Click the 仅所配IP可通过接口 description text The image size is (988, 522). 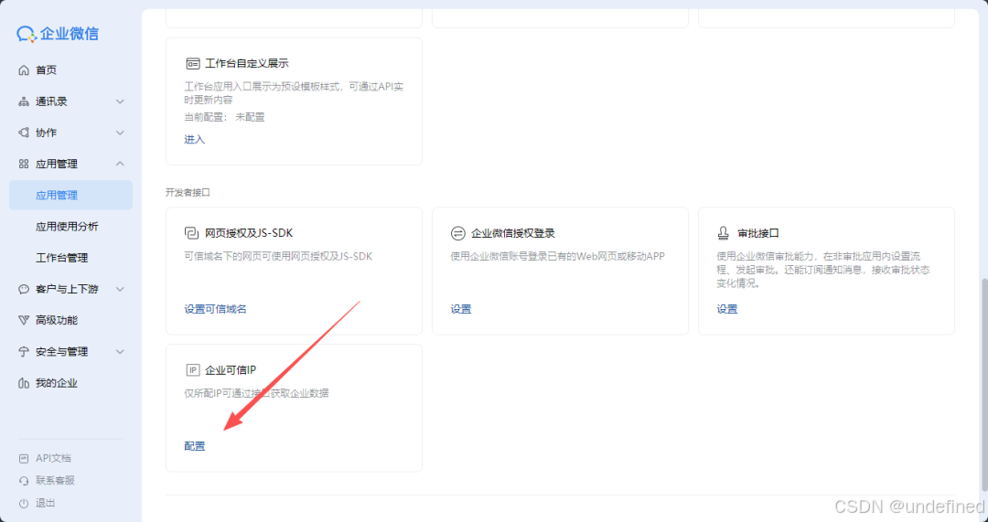[256, 393]
